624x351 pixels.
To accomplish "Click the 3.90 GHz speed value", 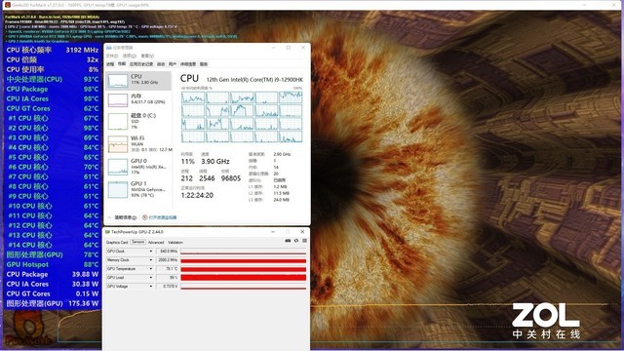I will pyautogui.click(x=215, y=161).
